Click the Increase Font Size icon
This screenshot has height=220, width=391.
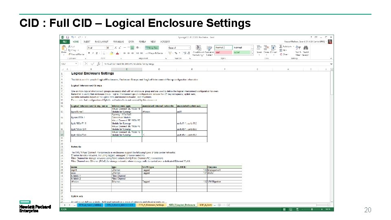pos(116,48)
